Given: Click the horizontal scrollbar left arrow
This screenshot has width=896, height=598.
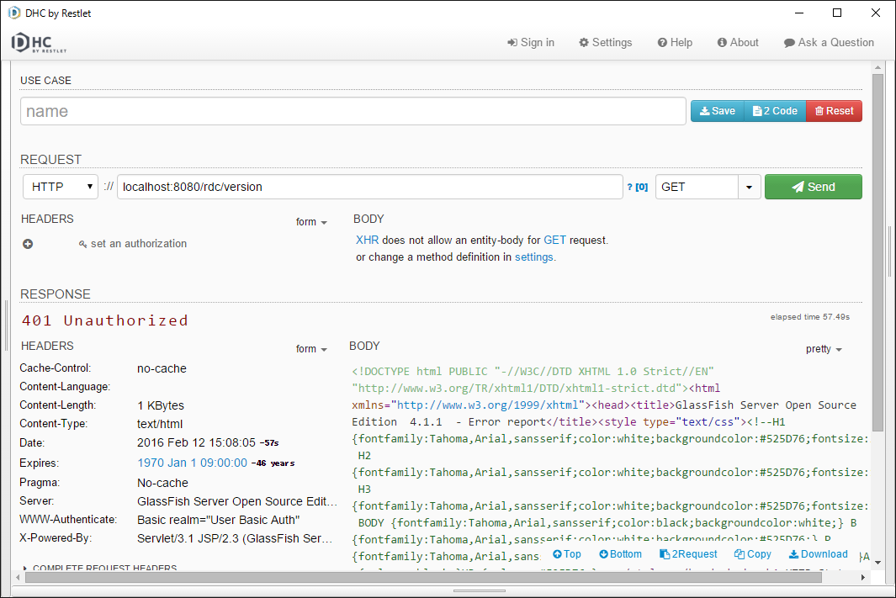Looking at the screenshot, I should pos(19,578).
